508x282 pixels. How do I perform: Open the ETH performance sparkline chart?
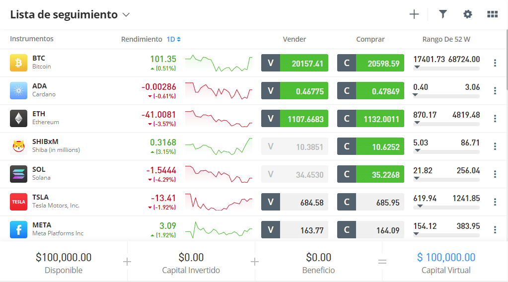tap(218, 119)
